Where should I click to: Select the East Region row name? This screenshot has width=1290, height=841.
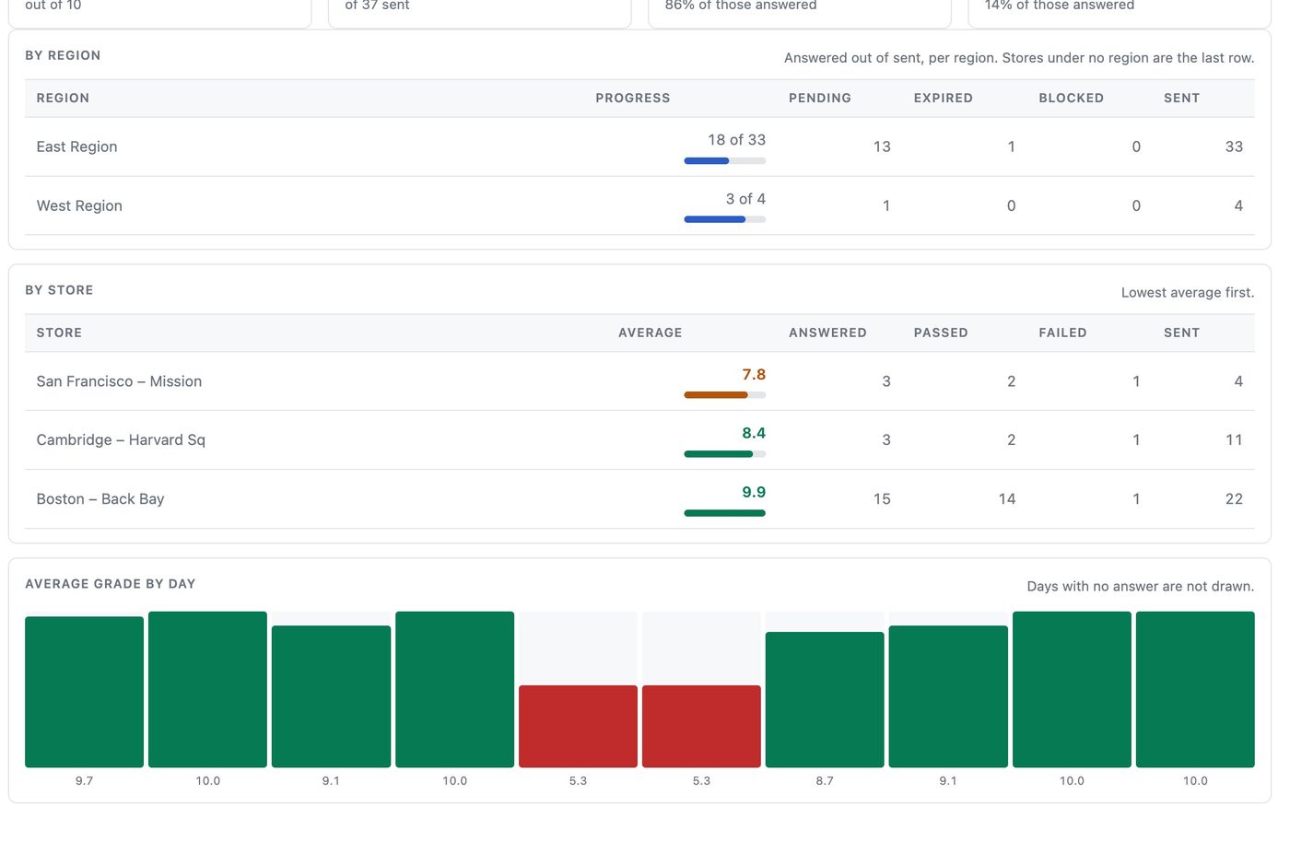(x=76, y=146)
